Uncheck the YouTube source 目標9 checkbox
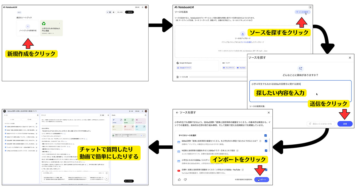 266,170
